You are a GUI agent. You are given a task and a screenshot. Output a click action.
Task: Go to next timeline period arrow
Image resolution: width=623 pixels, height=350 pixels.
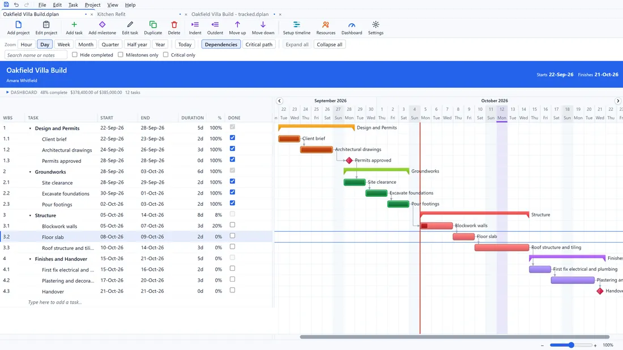[618, 101]
